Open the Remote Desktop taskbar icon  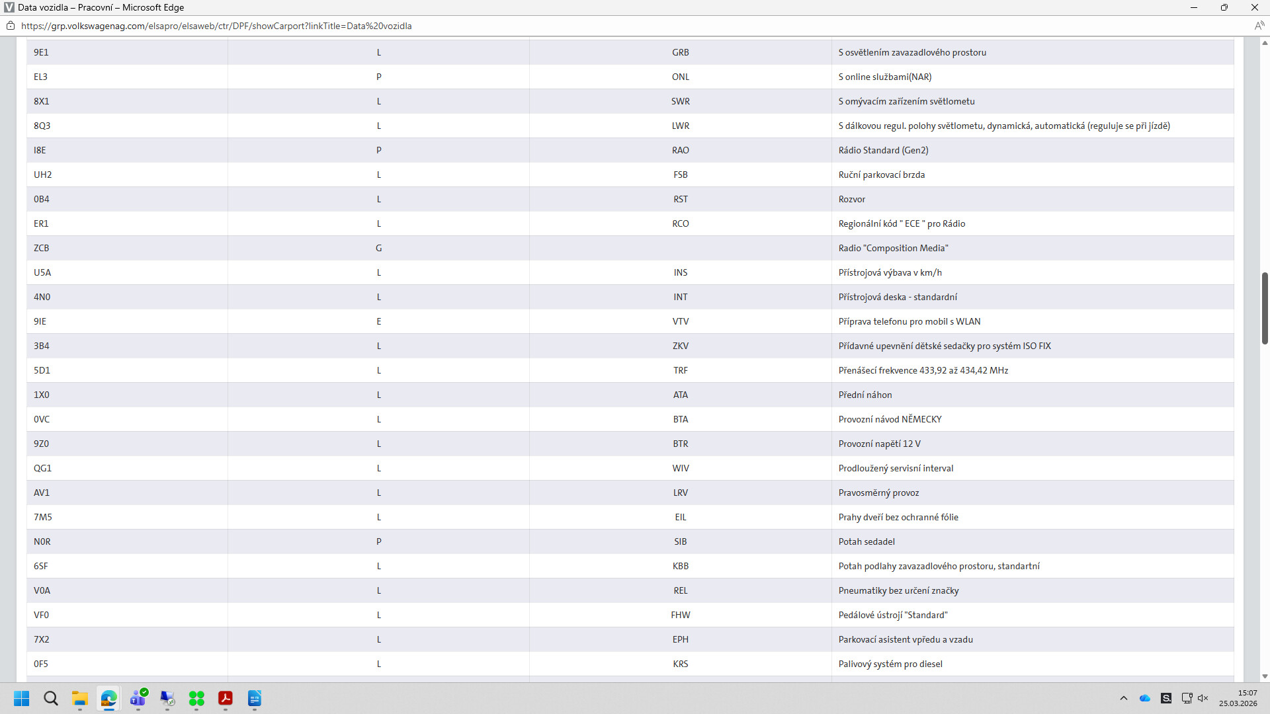[167, 698]
